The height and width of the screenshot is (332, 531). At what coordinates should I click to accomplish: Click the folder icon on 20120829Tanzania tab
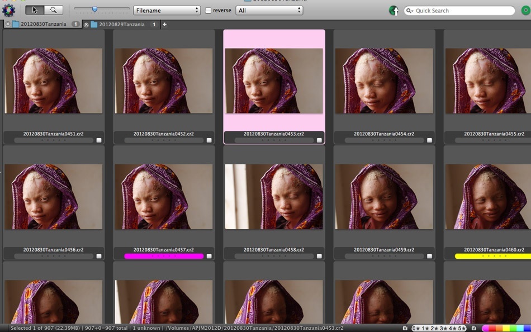pyautogui.click(x=94, y=25)
